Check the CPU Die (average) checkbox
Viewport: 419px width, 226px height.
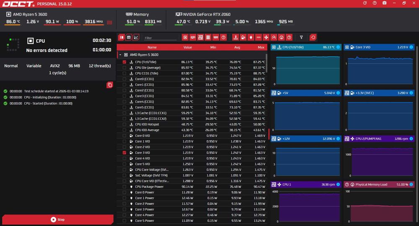coord(124,67)
